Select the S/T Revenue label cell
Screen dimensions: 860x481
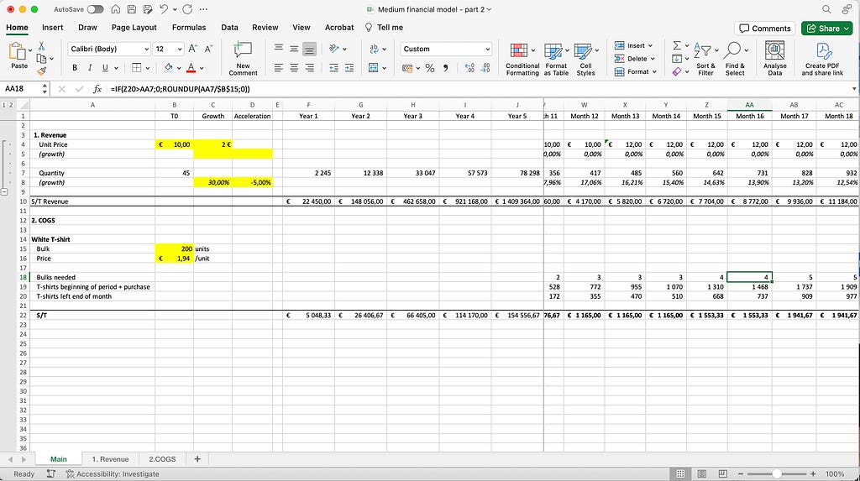coord(92,201)
